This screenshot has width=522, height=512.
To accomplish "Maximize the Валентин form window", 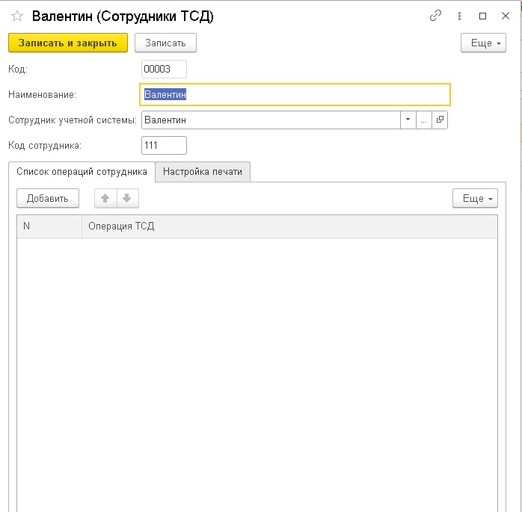I will pos(482,16).
